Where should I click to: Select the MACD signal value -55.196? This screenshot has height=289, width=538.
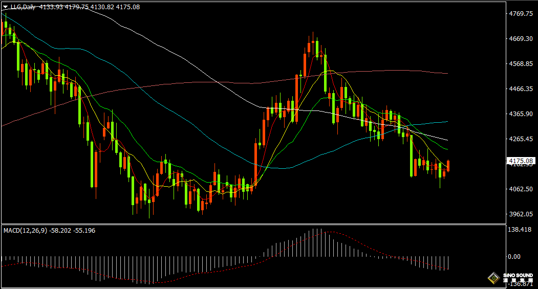pyautogui.click(x=84, y=231)
